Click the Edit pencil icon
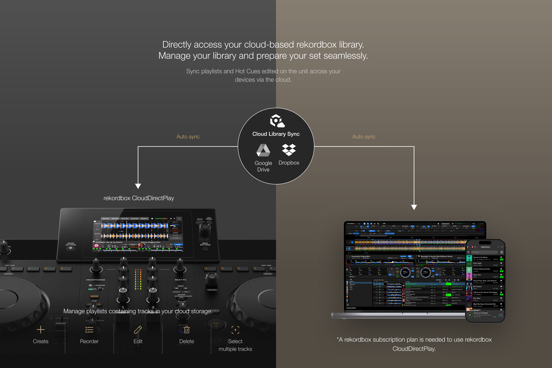Image resolution: width=552 pixels, height=368 pixels. click(x=138, y=330)
